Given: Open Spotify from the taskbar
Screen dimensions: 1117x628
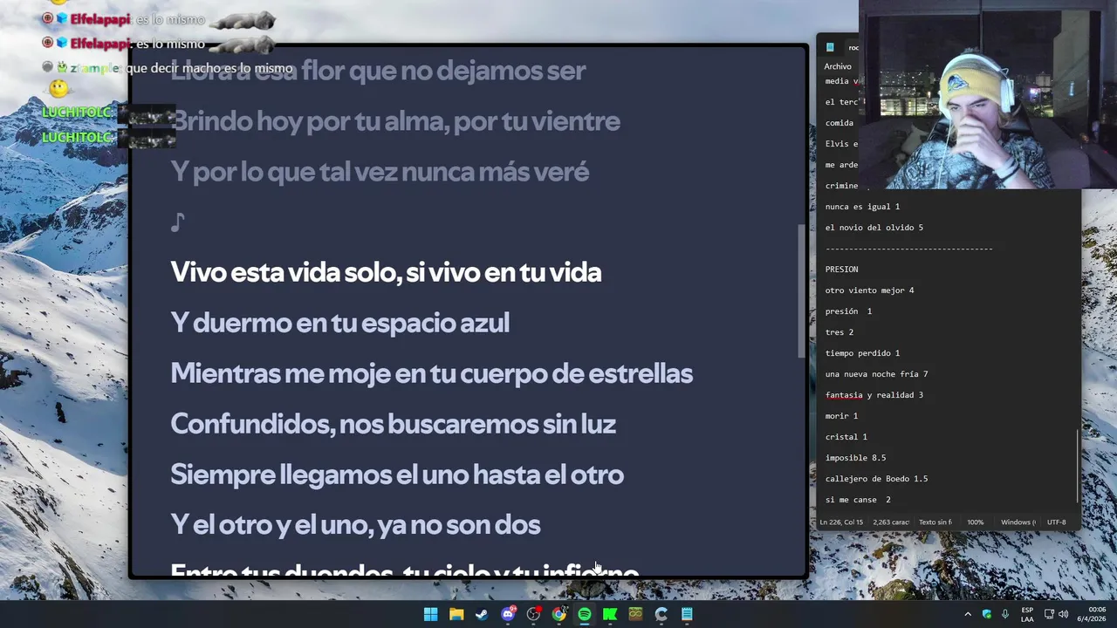Looking at the screenshot, I should click(585, 614).
